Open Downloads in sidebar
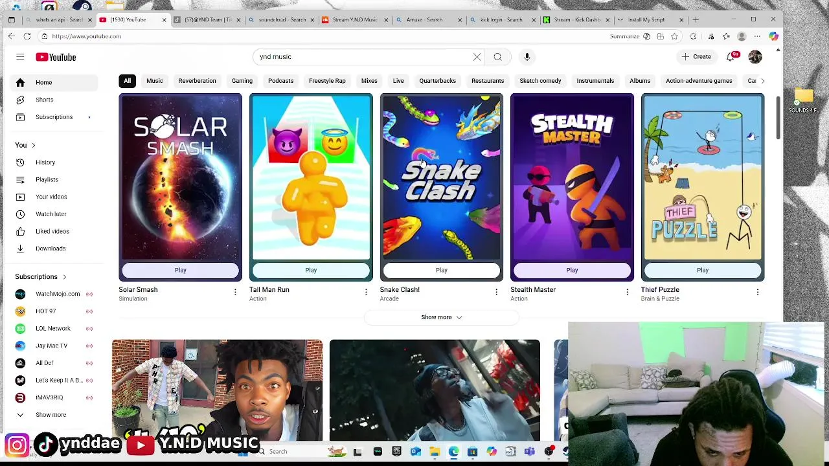Viewport: 829px width, 466px height. pyautogui.click(x=54, y=249)
